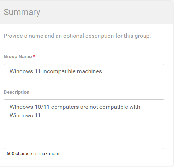This screenshot has height=167, width=174.
Task: Click the Summary heading
Action: (x=22, y=12)
